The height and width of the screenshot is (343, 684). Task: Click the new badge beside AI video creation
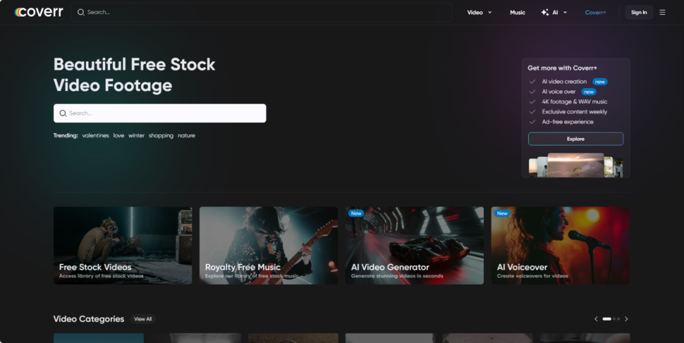click(600, 82)
